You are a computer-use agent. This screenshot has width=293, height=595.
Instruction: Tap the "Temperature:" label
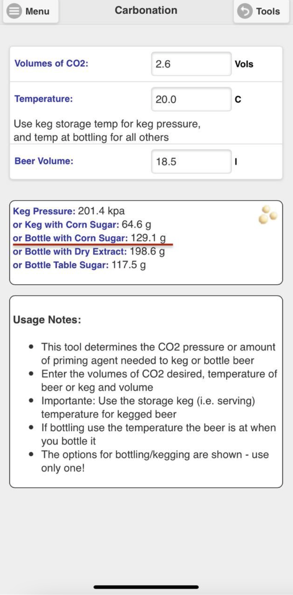(43, 99)
